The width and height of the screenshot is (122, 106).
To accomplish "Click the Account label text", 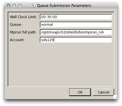I will pyautogui.click(x=17, y=40).
